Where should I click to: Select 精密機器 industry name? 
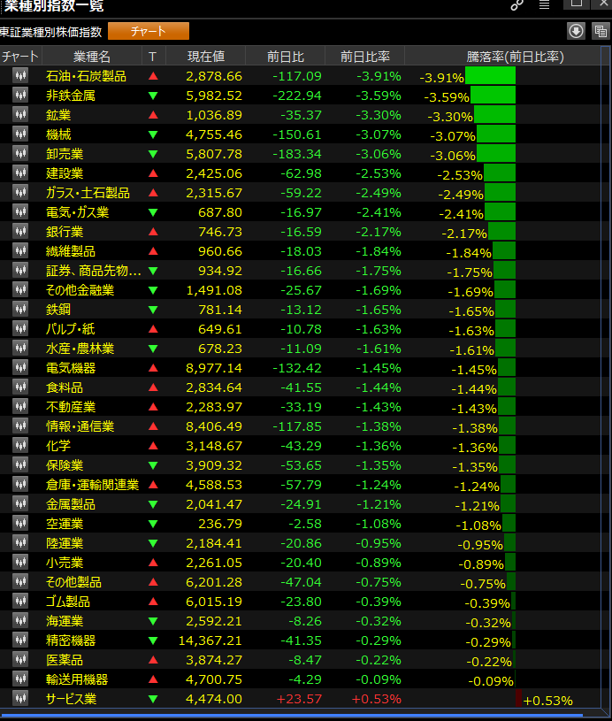pos(71,640)
